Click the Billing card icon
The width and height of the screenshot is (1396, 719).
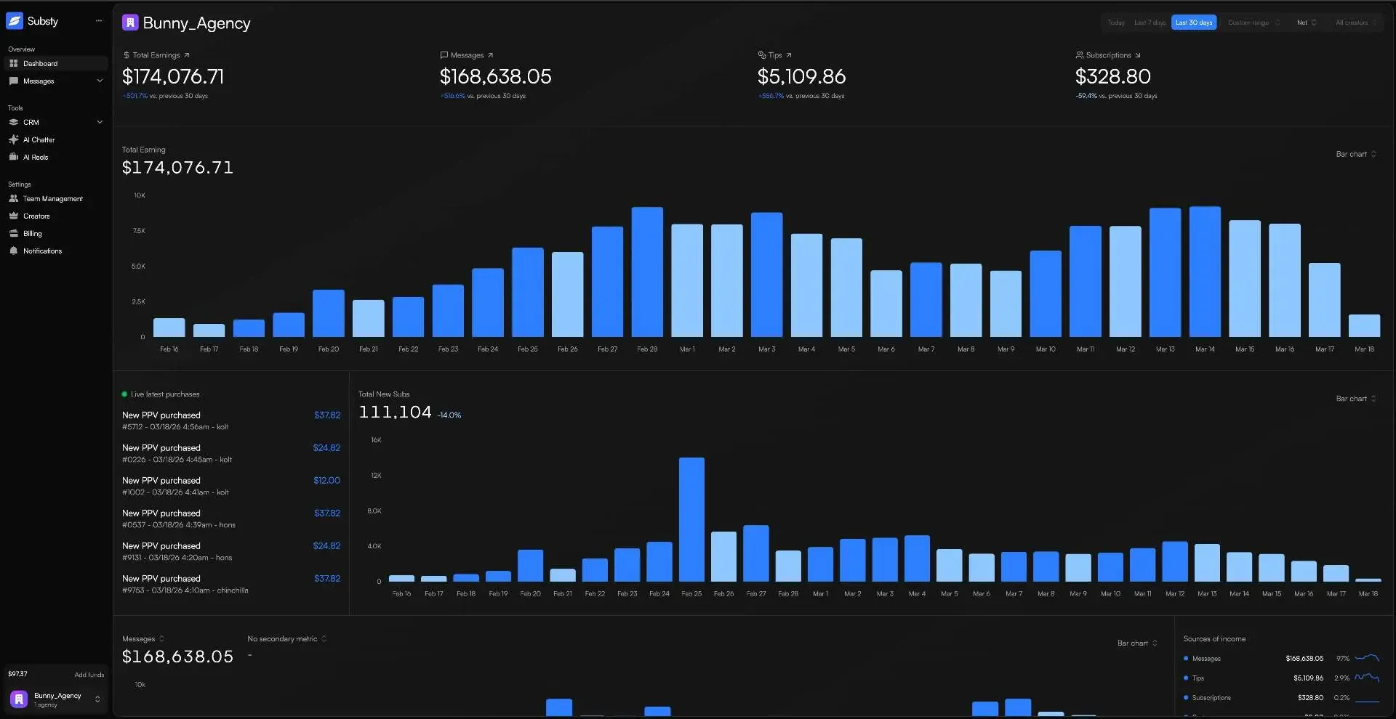13,233
